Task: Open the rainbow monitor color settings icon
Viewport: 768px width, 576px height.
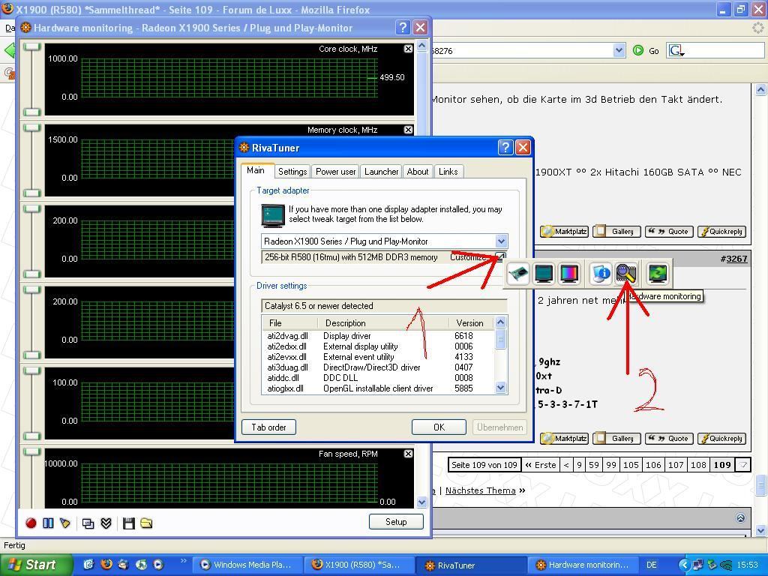Action: coord(569,273)
